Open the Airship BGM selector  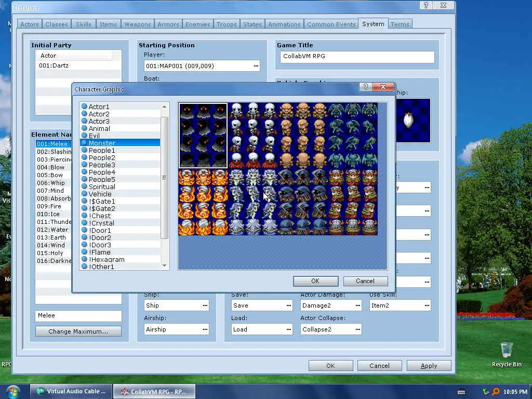[x=205, y=329]
